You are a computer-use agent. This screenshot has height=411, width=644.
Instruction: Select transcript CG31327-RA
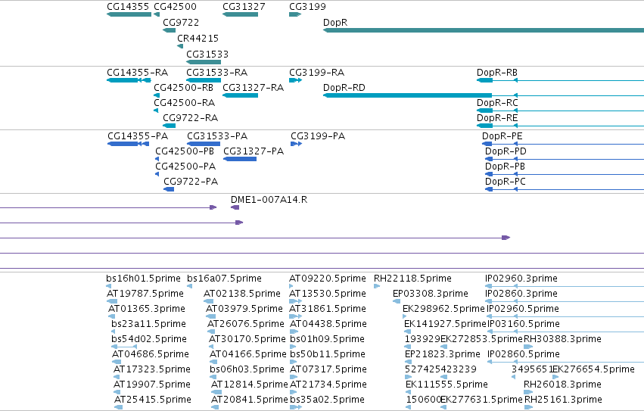pos(240,95)
